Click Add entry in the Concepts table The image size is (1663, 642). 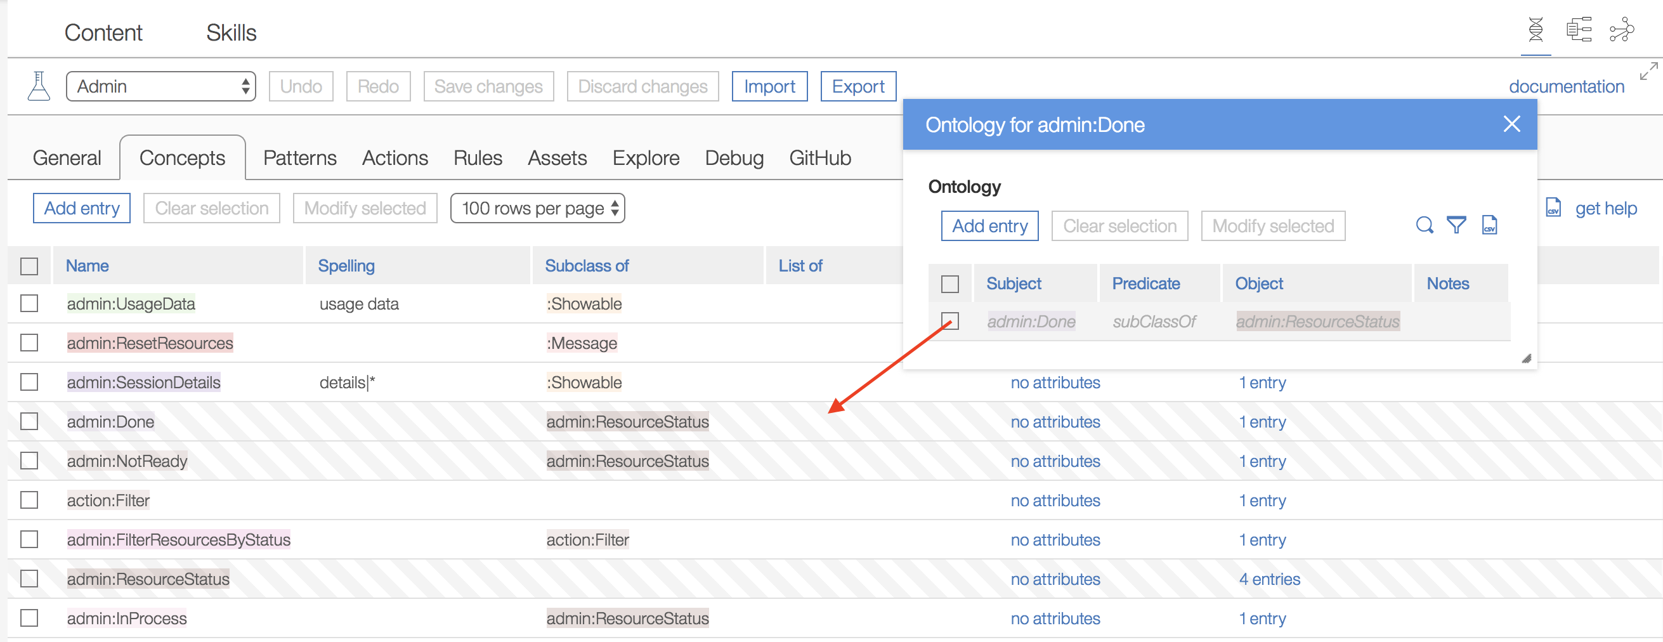82,208
